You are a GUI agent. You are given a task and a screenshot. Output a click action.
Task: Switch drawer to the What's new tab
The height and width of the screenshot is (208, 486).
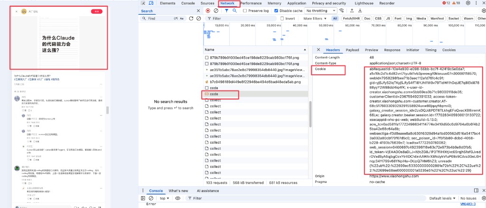pyautogui.click(x=178, y=190)
